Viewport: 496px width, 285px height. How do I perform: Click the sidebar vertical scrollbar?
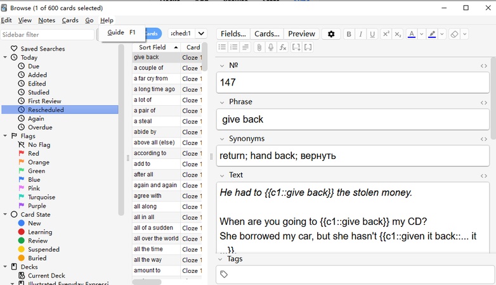121,130
